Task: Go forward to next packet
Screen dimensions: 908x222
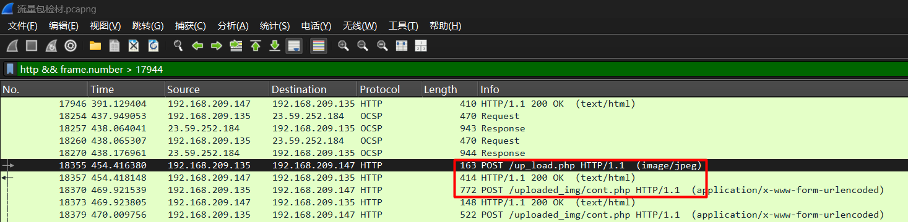Action: 217,46
